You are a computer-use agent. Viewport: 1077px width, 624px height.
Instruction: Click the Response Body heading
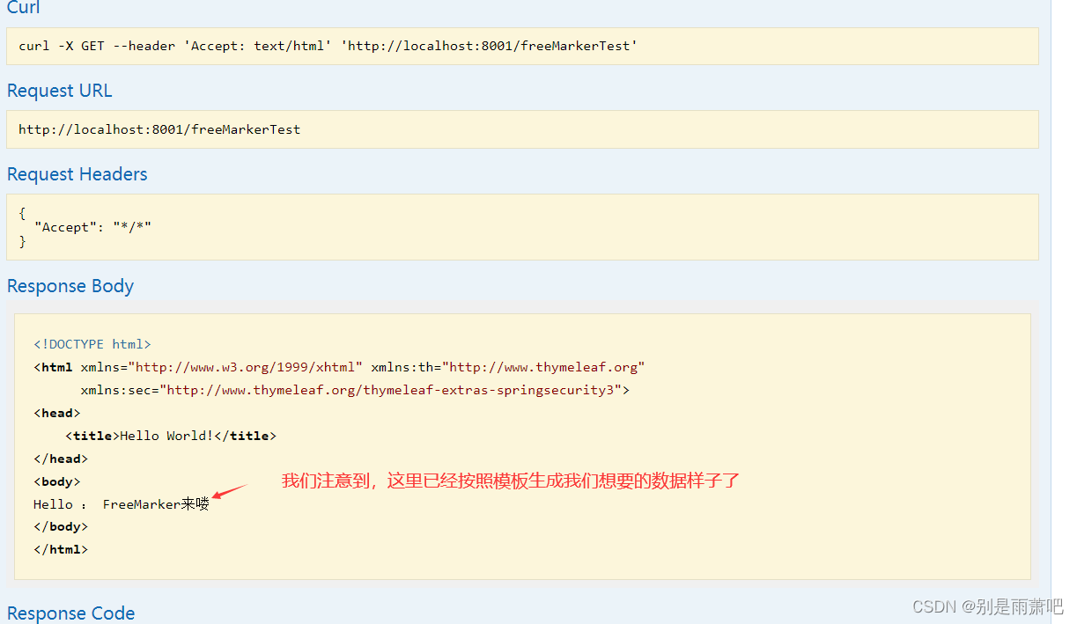[70, 285]
